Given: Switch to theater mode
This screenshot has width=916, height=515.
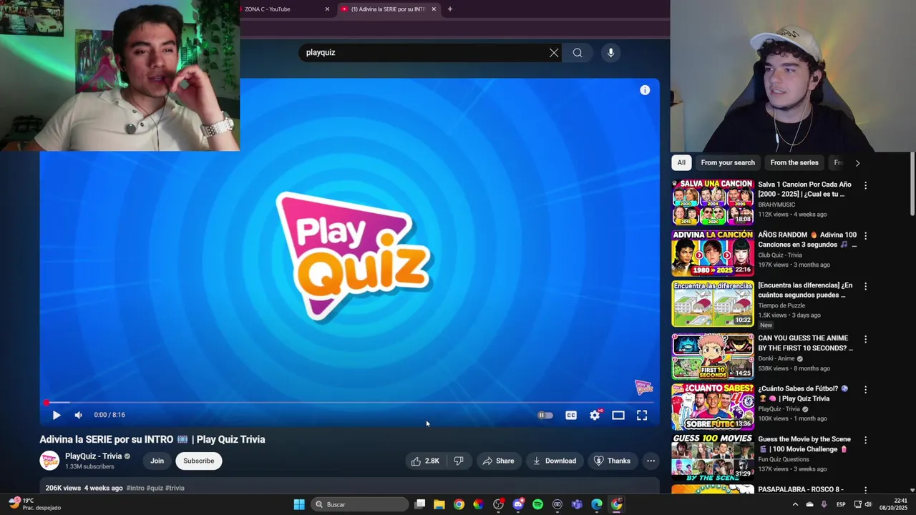Looking at the screenshot, I should 618,415.
